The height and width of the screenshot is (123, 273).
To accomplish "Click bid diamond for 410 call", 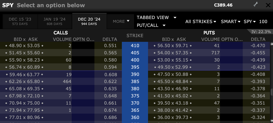I will [x=6, y=46].
